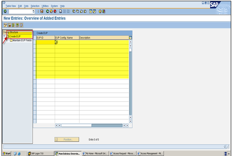Click the pencil Change/Display icon

[x=5, y=25]
